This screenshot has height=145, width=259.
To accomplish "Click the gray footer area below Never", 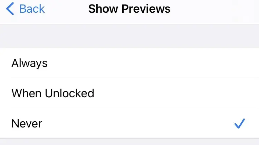I will click(x=129, y=142).
